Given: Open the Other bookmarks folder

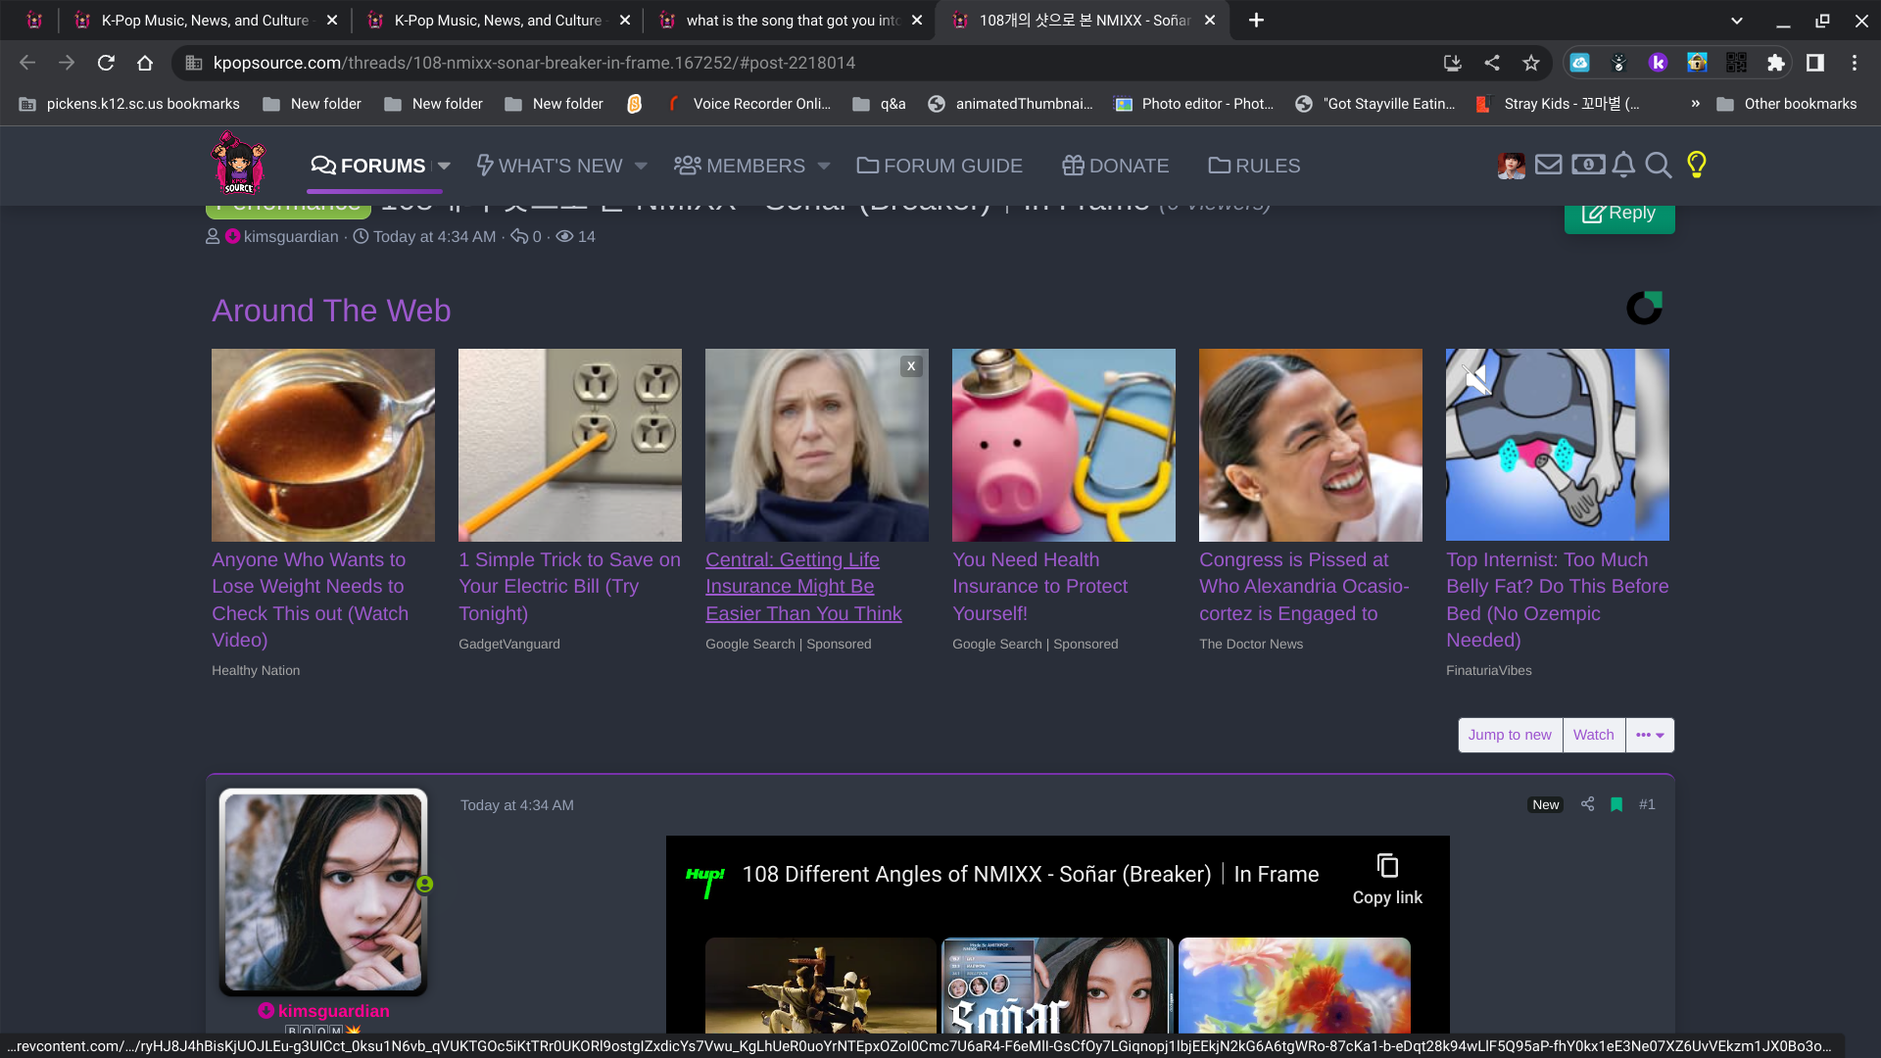Looking at the screenshot, I should [x=1787, y=104].
